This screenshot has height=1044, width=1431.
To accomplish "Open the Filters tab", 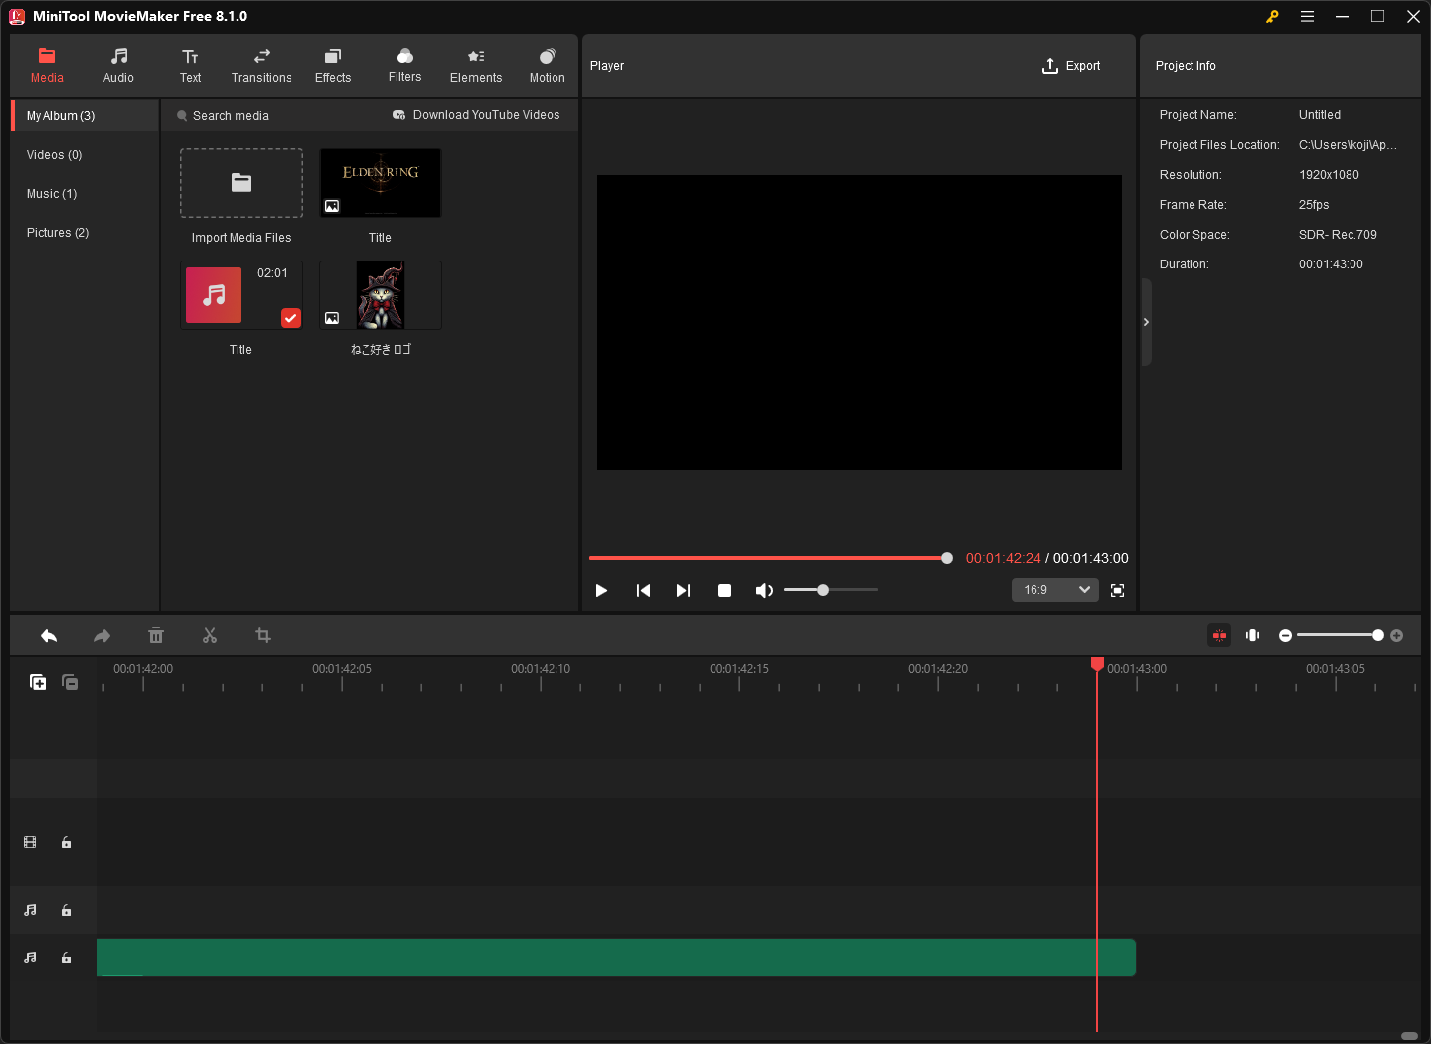I will click(x=404, y=66).
